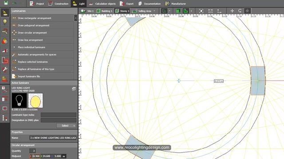Viewport: 284px width, 159px height.
Task: Select Storey 1 in the breadcrumb bar
Action: tap(122, 11)
